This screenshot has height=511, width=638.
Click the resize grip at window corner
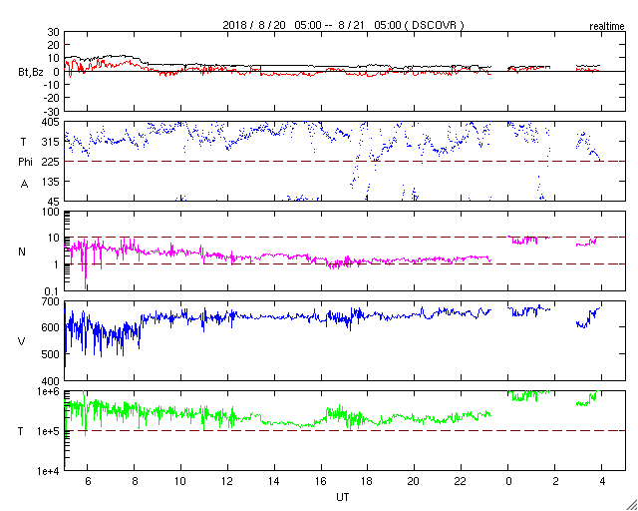[x=631, y=505]
